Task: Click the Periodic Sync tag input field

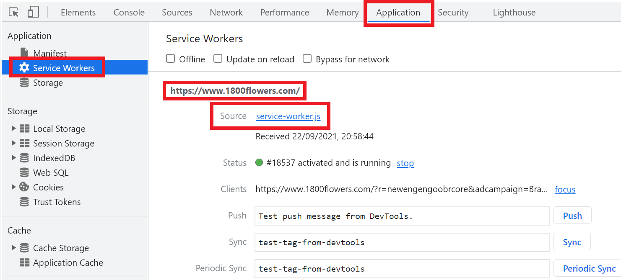Action: pyautogui.click(x=402, y=268)
